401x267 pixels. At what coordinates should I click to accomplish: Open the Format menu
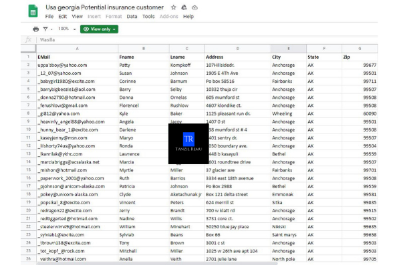coord(114,16)
